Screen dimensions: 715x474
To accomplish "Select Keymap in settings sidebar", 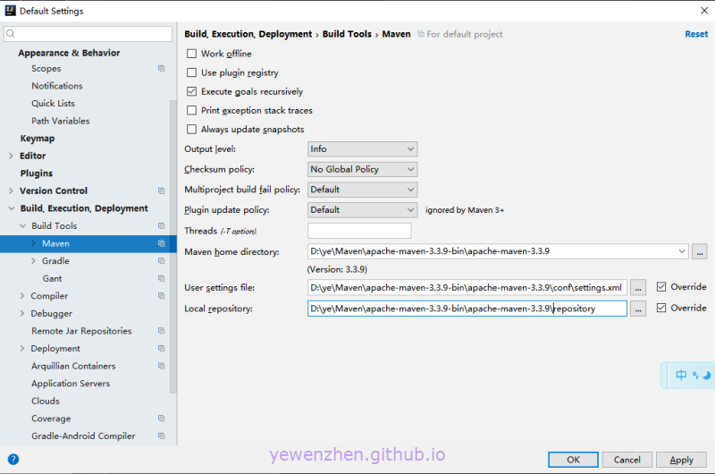I will (38, 139).
